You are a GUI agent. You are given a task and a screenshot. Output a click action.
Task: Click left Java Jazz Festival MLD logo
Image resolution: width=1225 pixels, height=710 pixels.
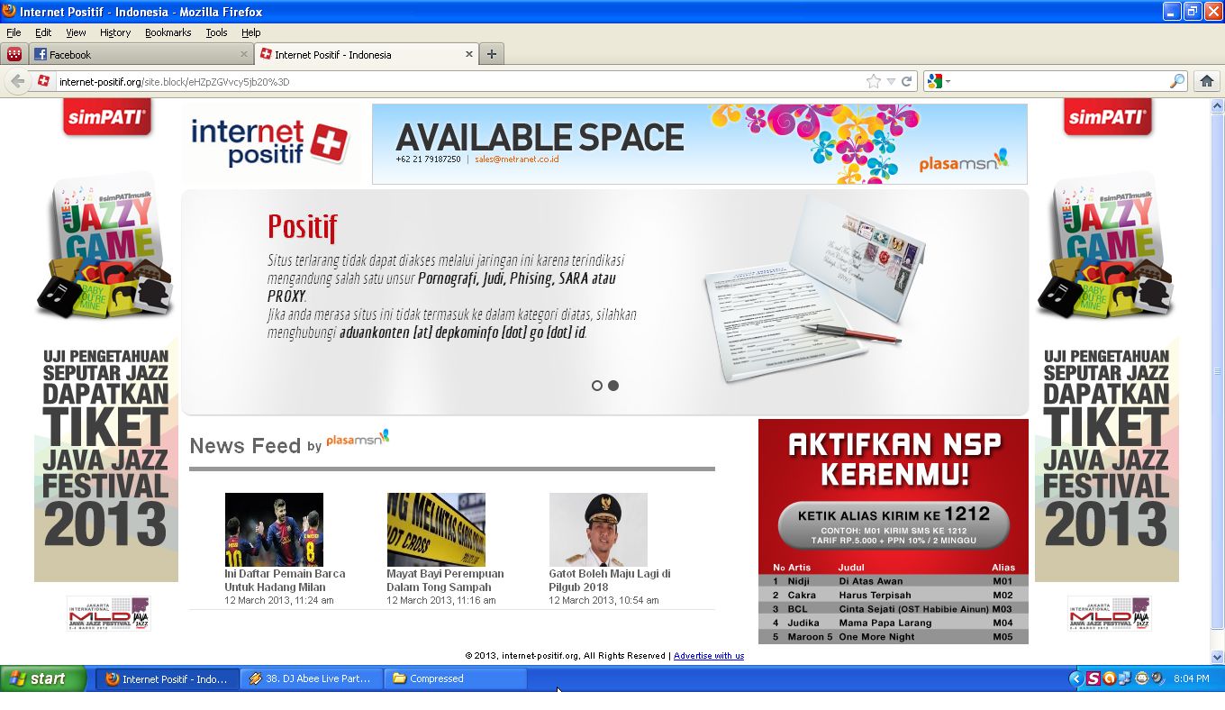(x=107, y=613)
